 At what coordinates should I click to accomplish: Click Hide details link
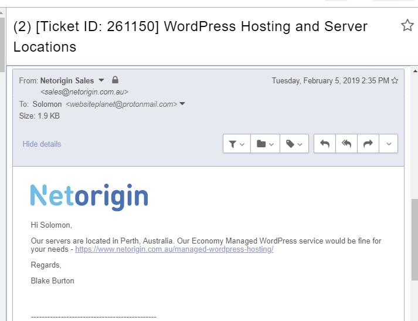(42, 144)
